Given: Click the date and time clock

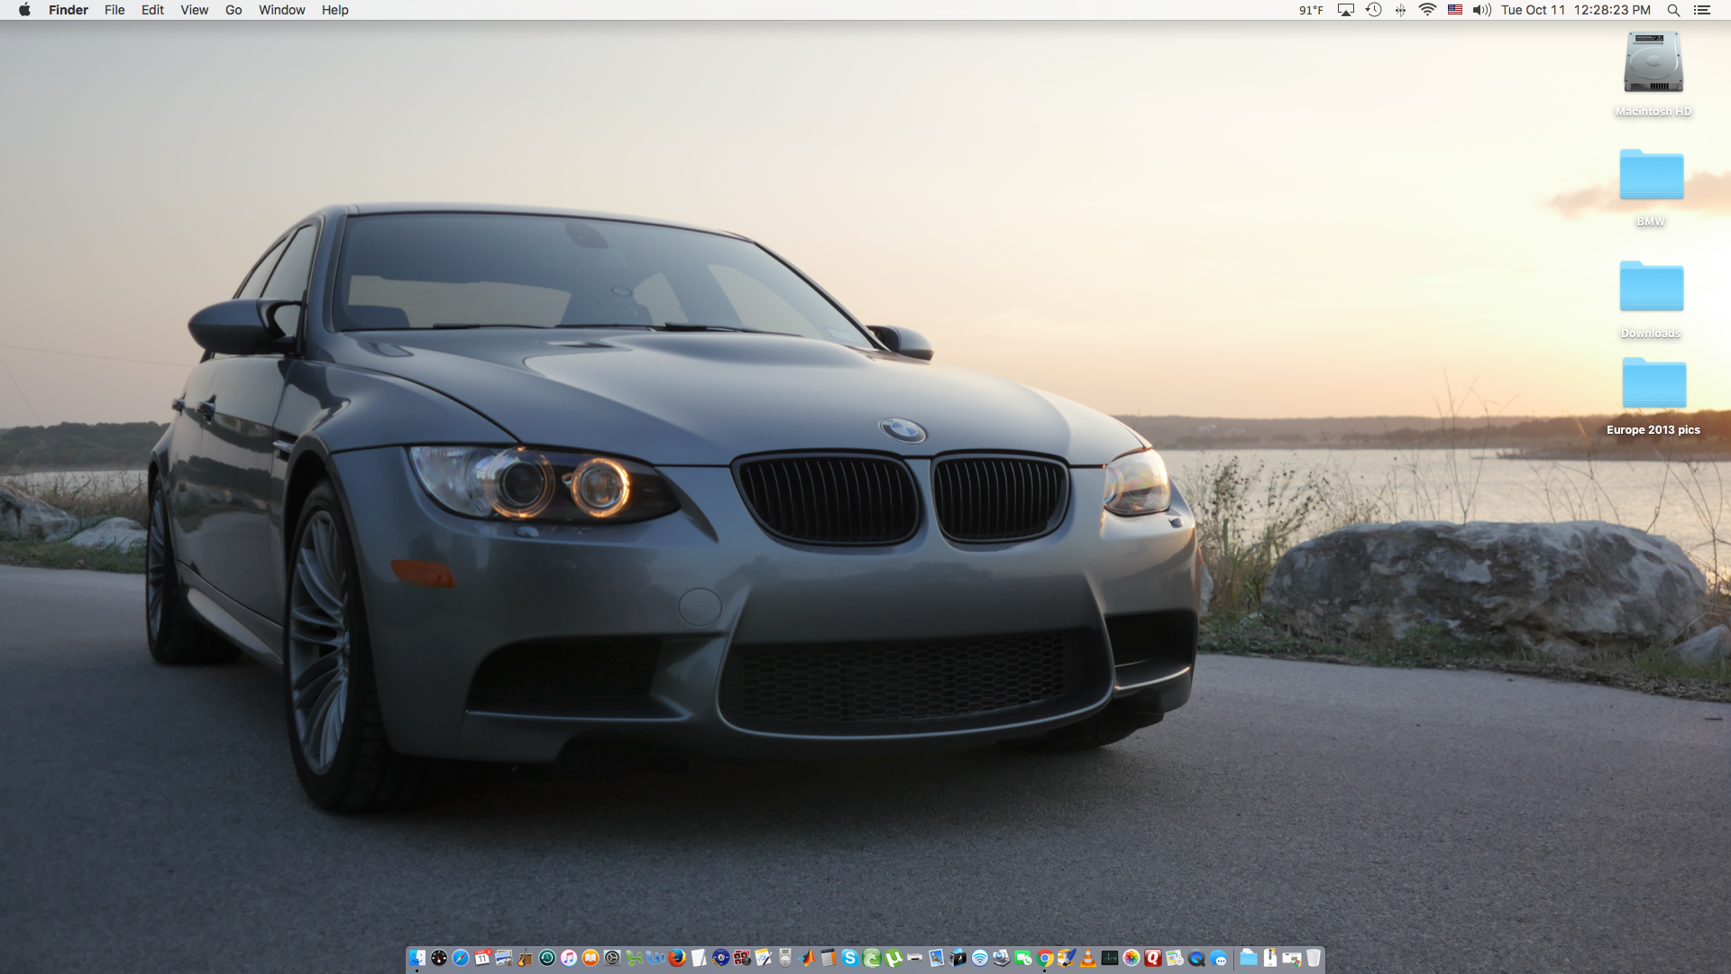Looking at the screenshot, I should click(x=1576, y=10).
